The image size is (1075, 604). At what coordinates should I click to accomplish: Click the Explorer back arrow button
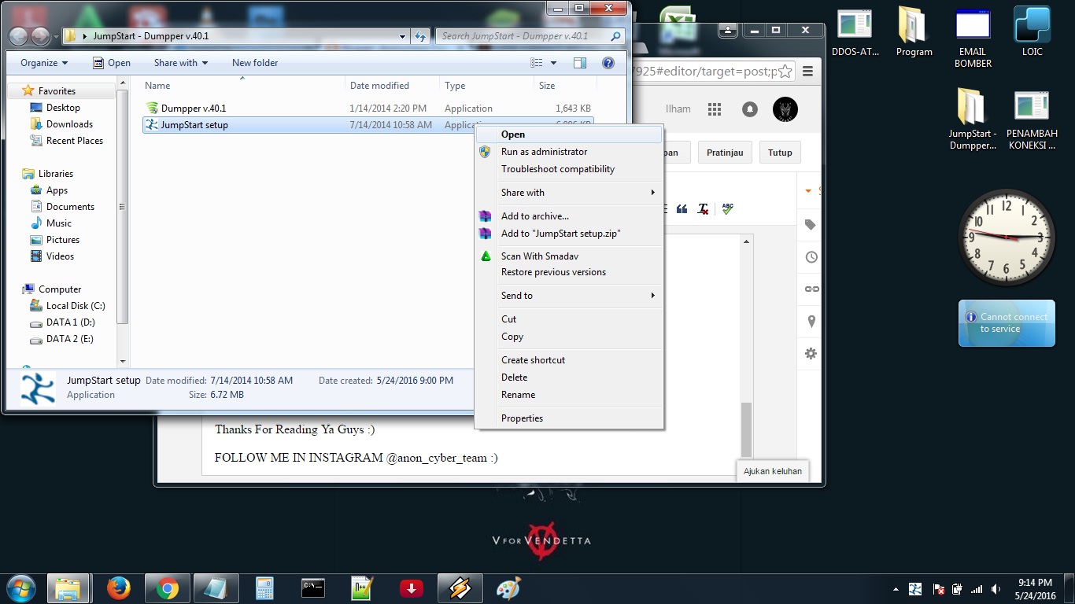[x=18, y=36]
